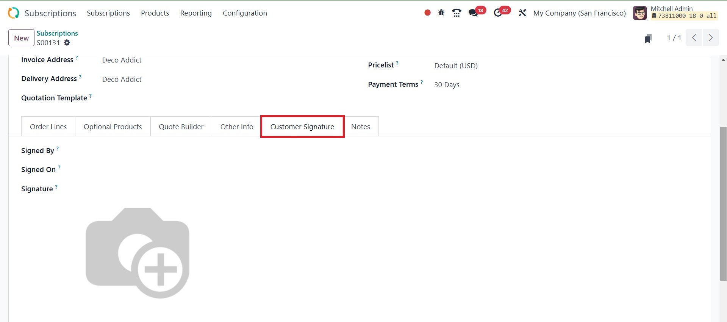Click the Invoice Address value Deco Addict
The width and height of the screenshot is (727, 322).
point(122,60)
